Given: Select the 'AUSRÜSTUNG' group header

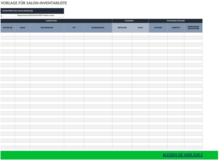Looking at the screenshot, I should pyautogui.click(x=56, y=21).
